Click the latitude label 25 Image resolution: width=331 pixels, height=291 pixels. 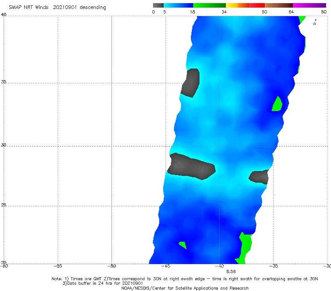point(4,205)
